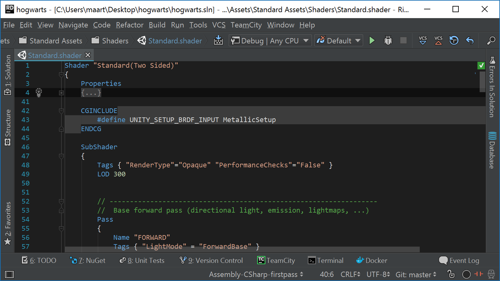Open Git: master branch menu
The width and height of the screenshot is (500, 281).
click(416, 274)
